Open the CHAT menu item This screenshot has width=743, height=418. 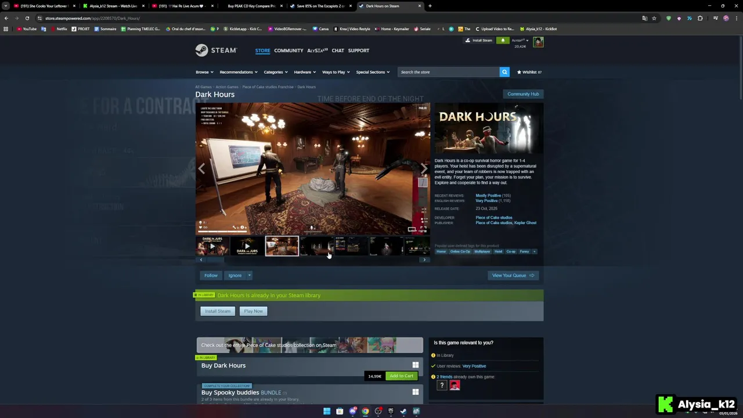click(338, 51)
